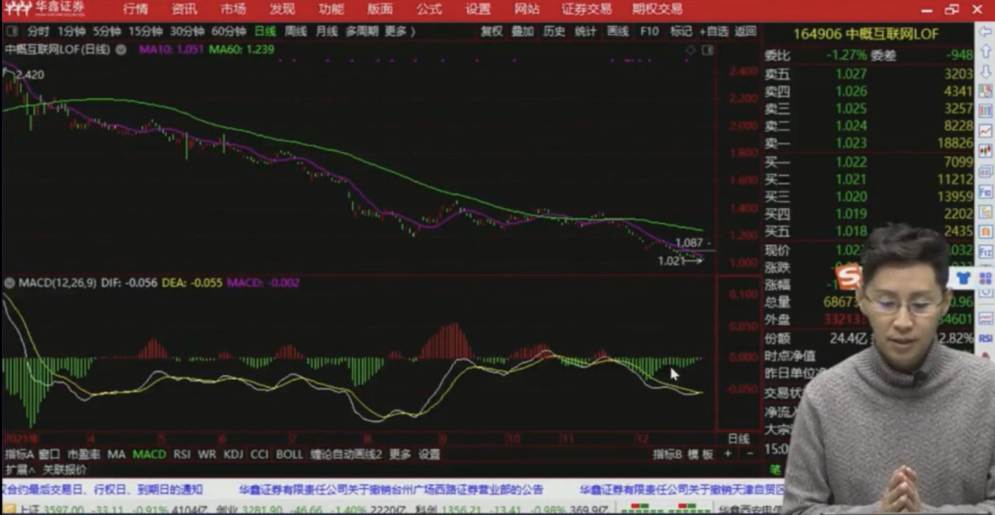995x515 pixels.
Task: Select the MACD indicator in bottom bar
Action: pyautogui.click(x=149, y=454)
